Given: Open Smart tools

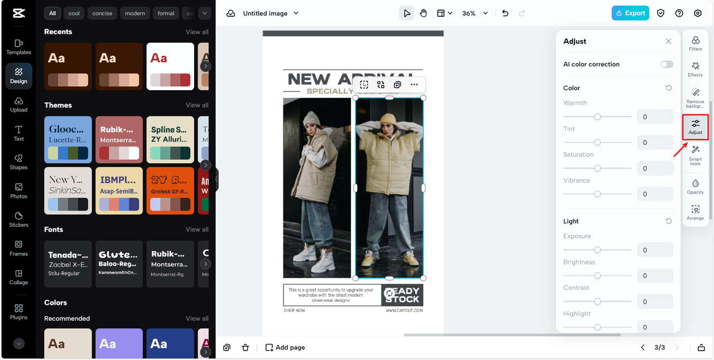Looking at the screenshot, I should click(x=695, y=155).
